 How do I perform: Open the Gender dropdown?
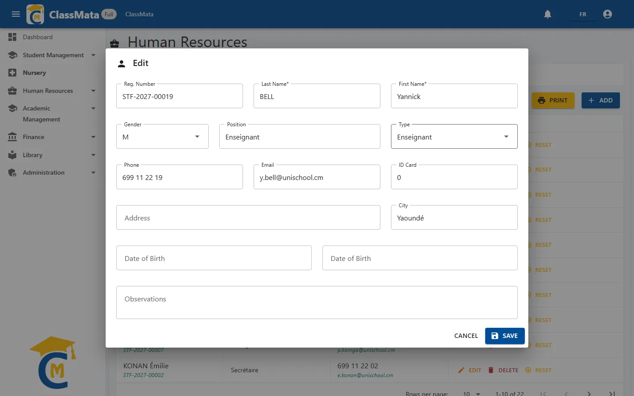(162, 136)
